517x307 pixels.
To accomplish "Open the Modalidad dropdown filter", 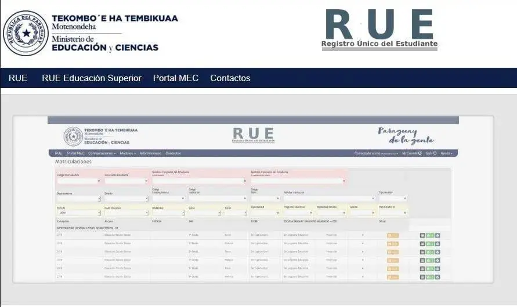I will click(x=168, y=213).
